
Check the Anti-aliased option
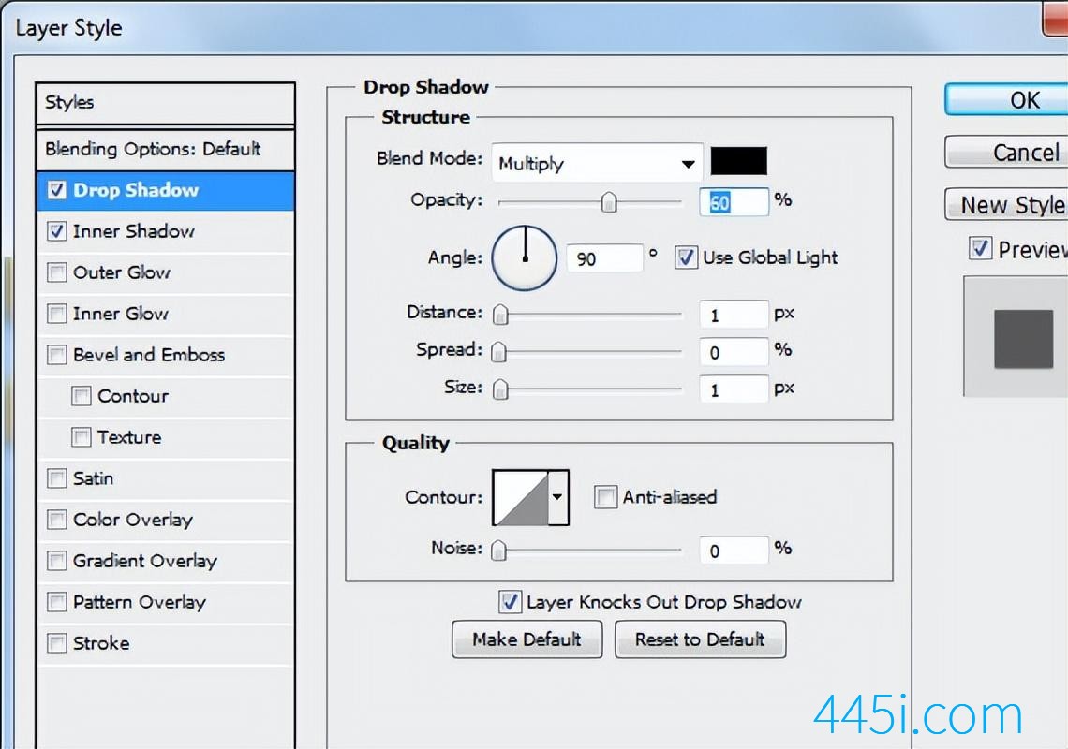[605, 497]
